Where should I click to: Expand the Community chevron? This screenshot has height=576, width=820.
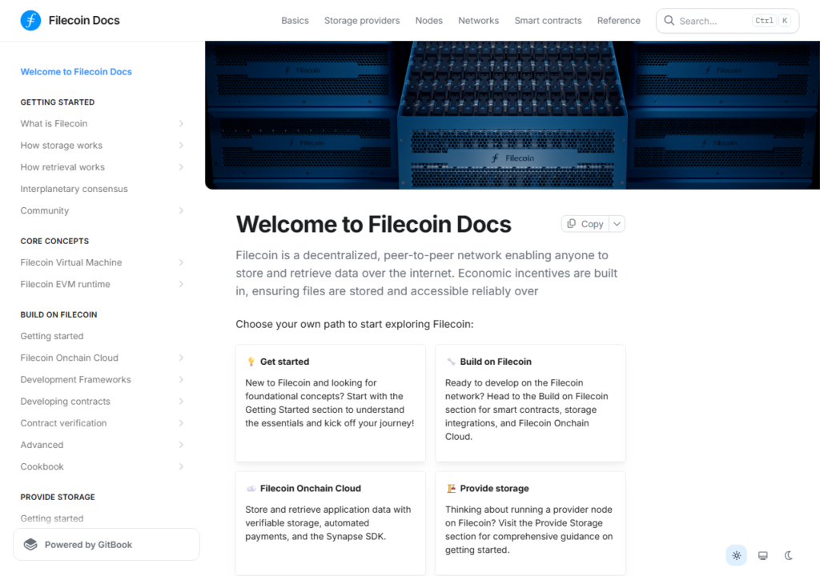[181, 210]
